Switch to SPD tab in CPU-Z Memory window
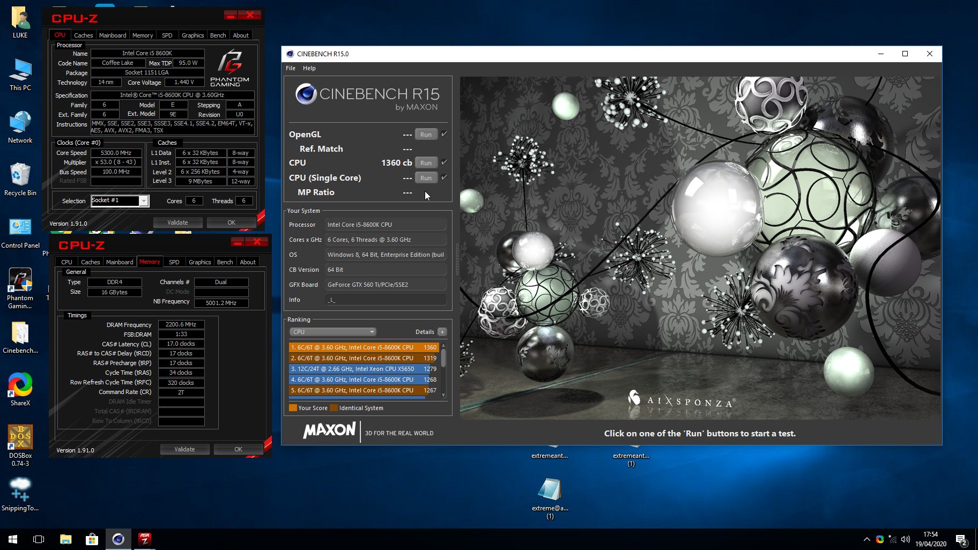The image size is (978, 550). pyautogui.click(x=174, y=262)
